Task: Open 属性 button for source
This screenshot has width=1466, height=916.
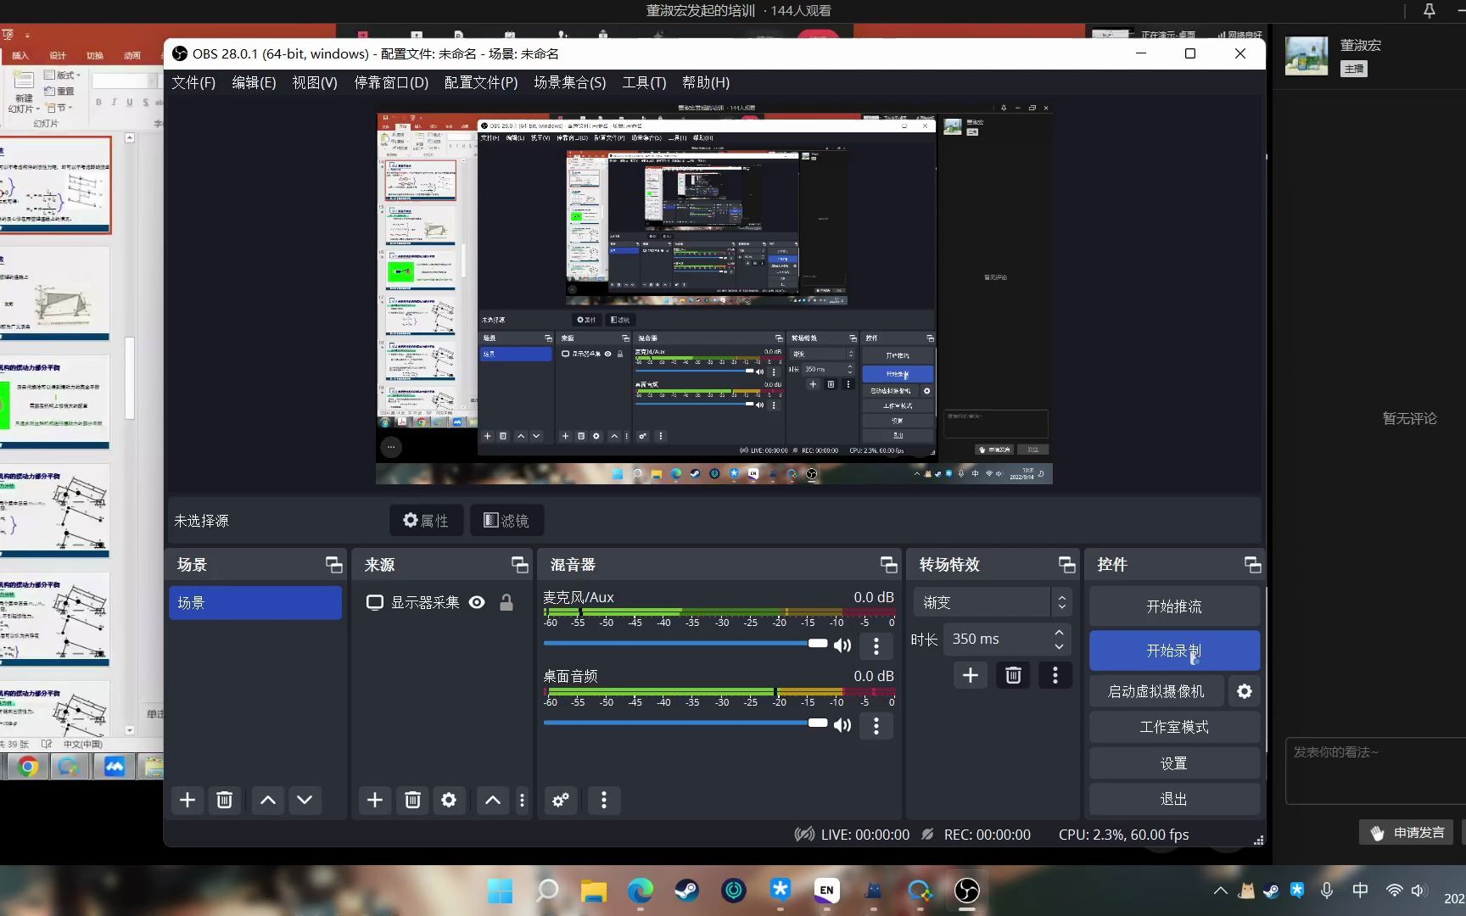Action: pyautogui.click(x=426, y=520)
